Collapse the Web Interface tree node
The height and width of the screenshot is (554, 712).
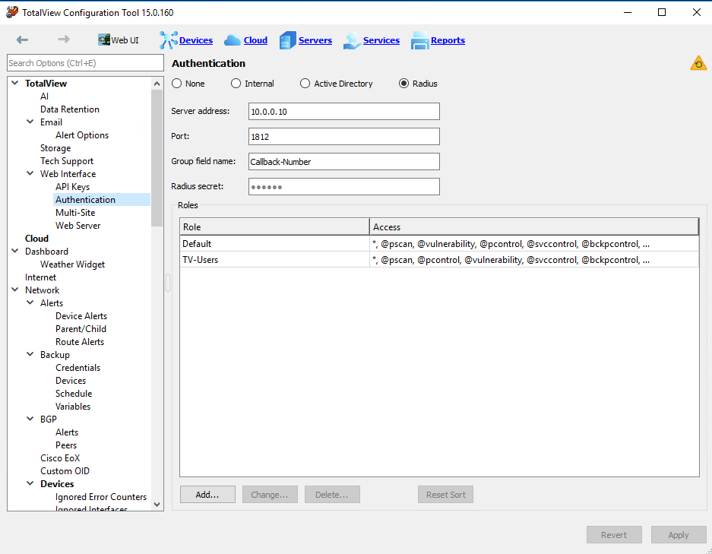(30, 173)
